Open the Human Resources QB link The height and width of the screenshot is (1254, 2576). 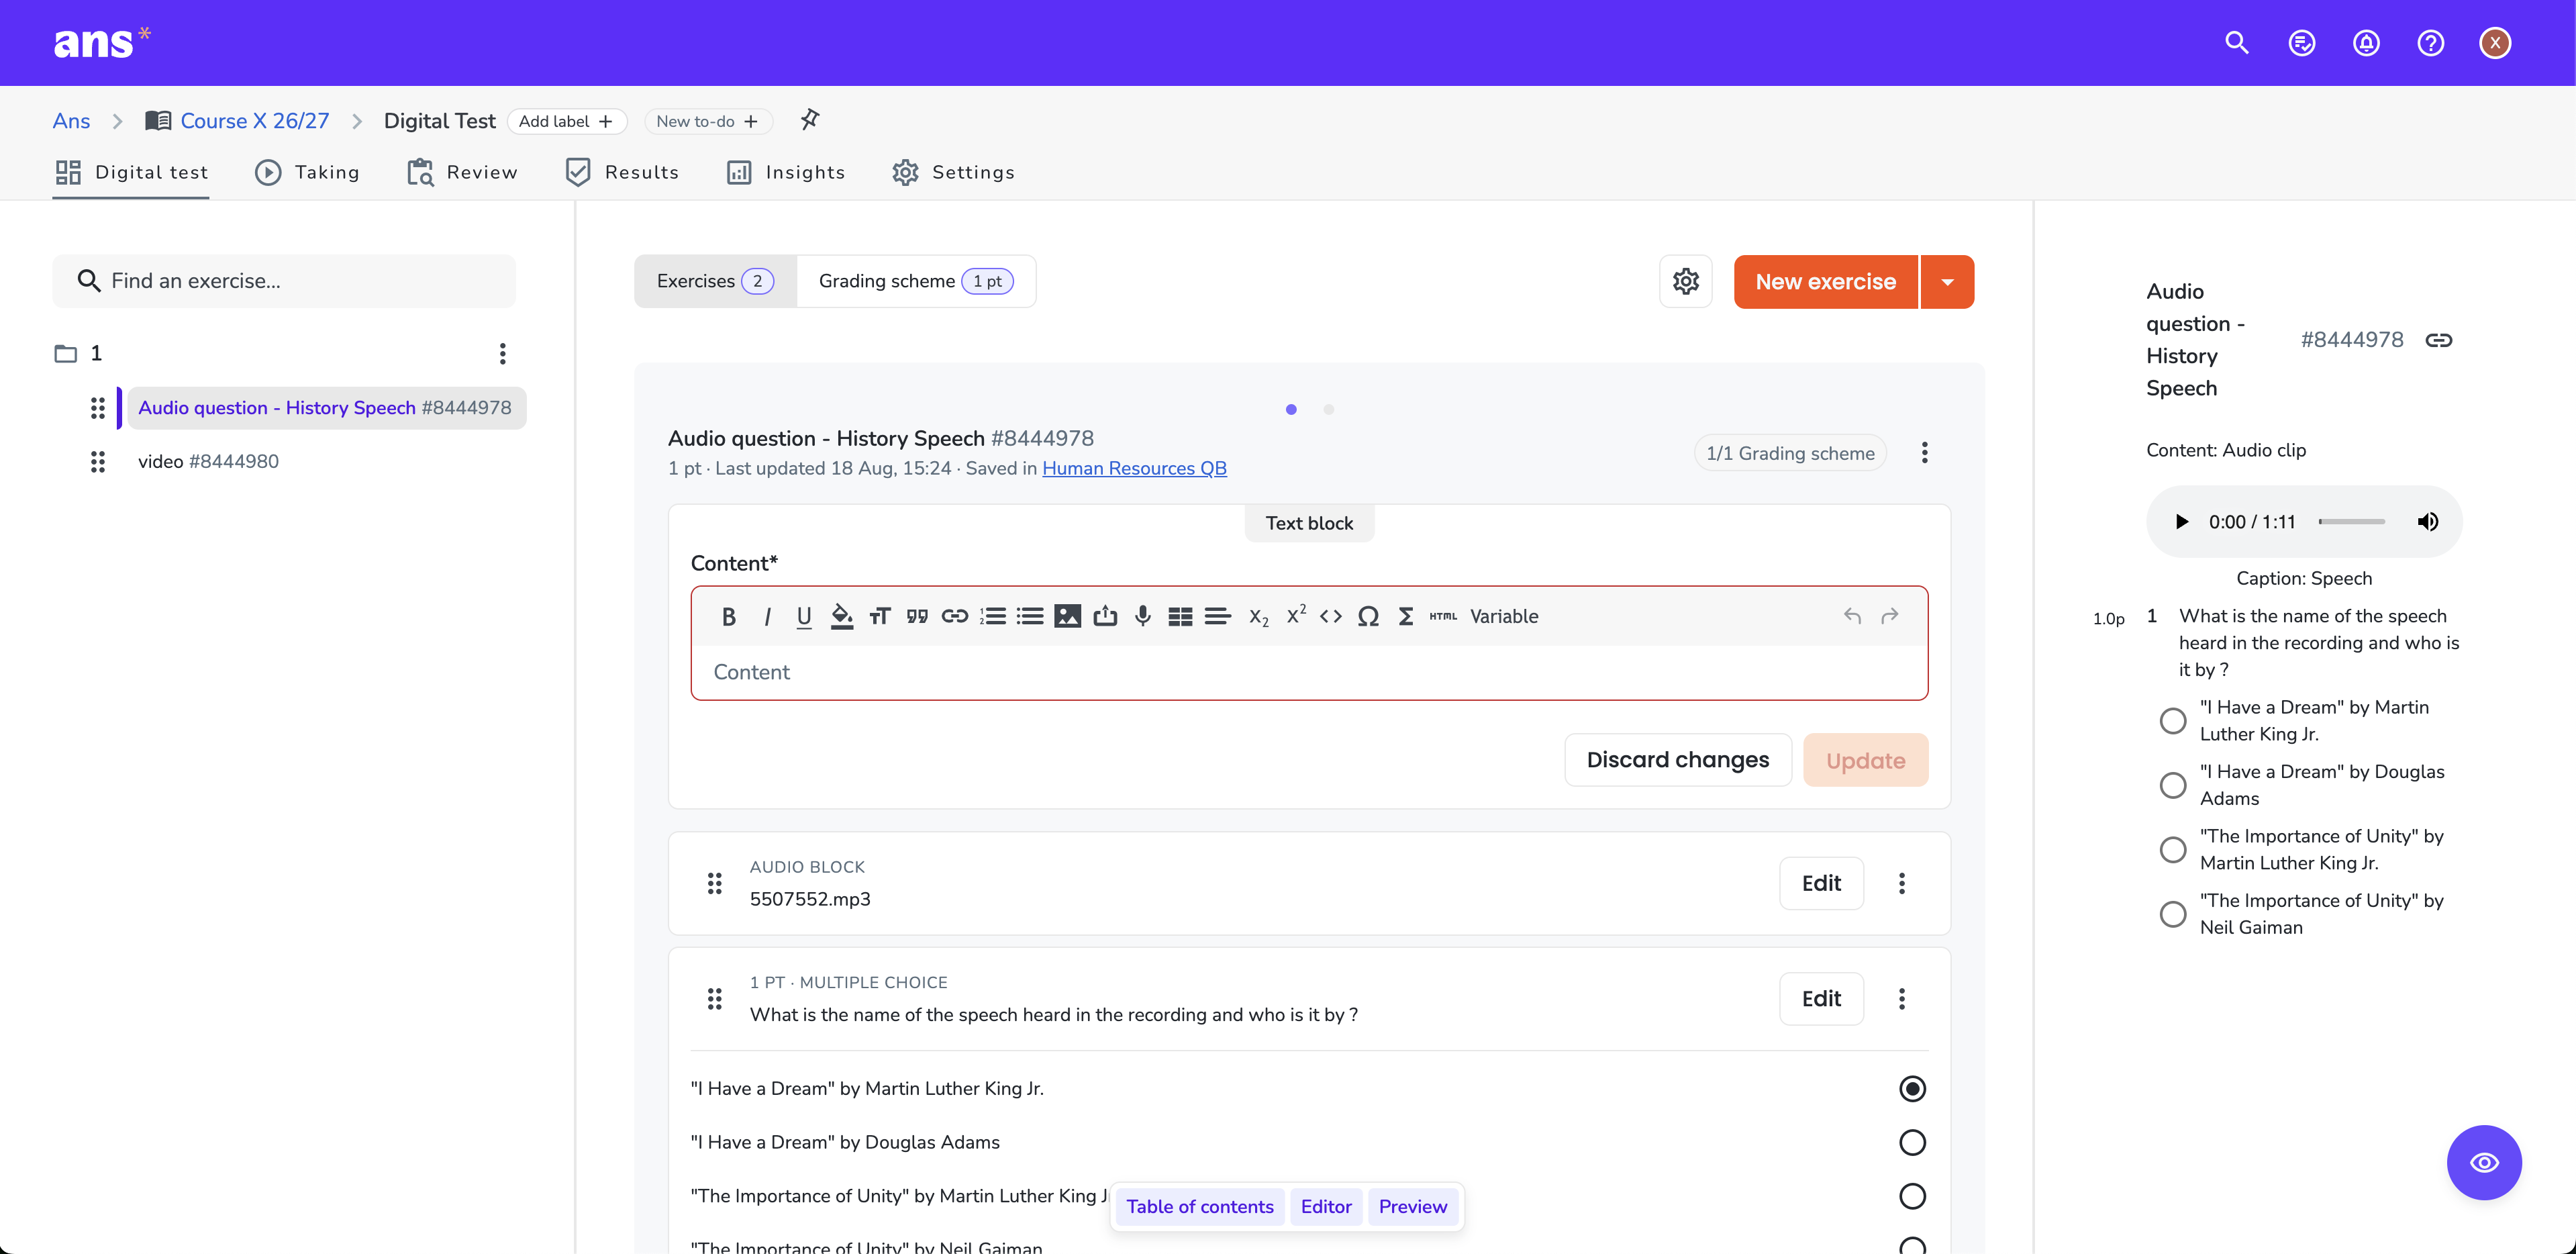point(1134,468)
